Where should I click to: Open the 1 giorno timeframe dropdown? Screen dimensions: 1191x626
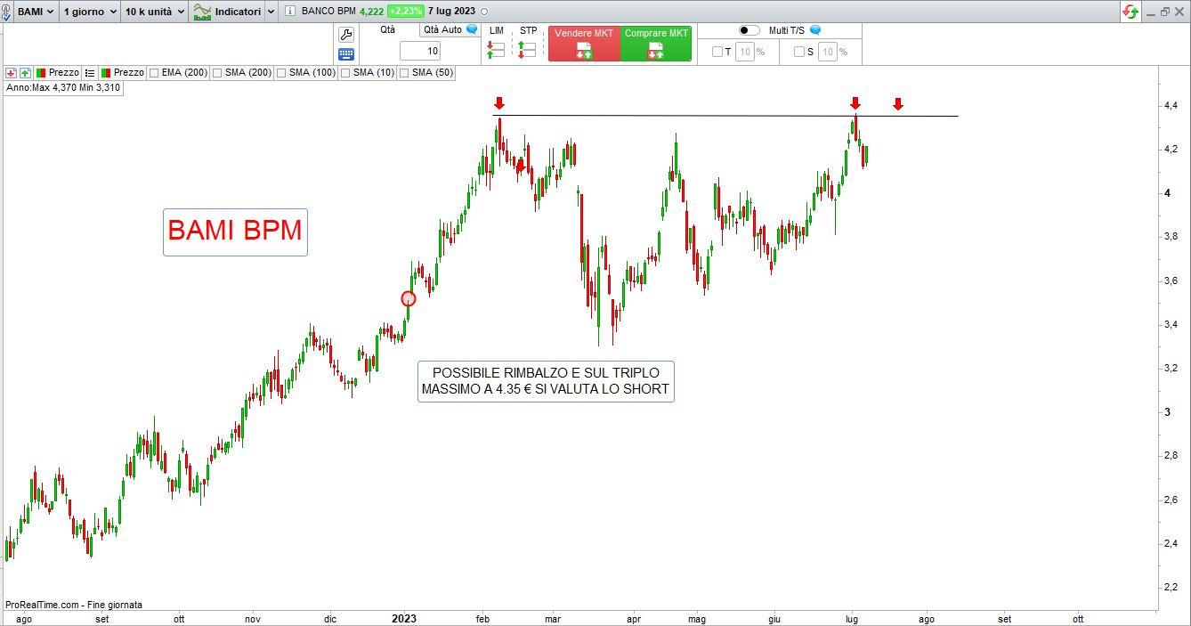(89, 12)
